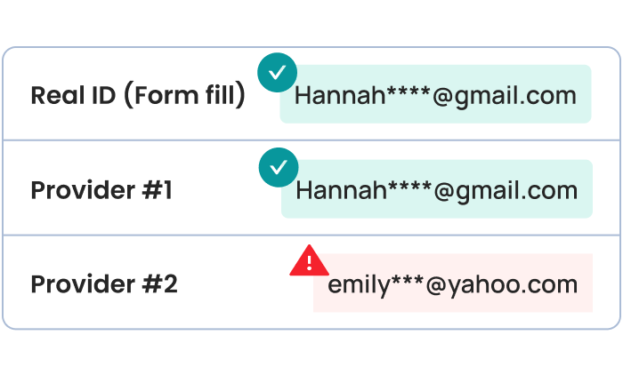Click the green checkmark on Real ID row

tap(278, 73)
